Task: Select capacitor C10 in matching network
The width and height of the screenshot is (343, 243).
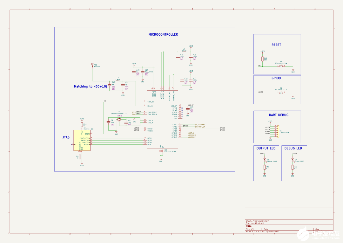Action: coord(110,85)
